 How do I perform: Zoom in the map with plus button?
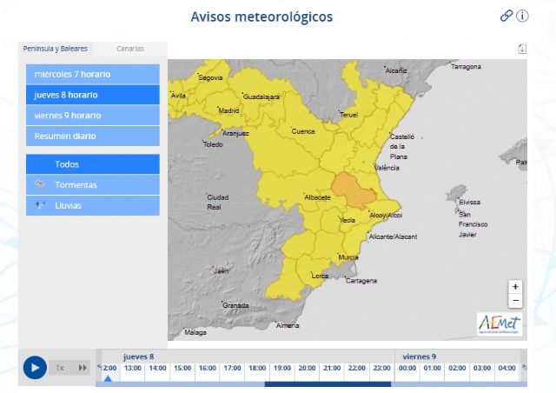515,286
